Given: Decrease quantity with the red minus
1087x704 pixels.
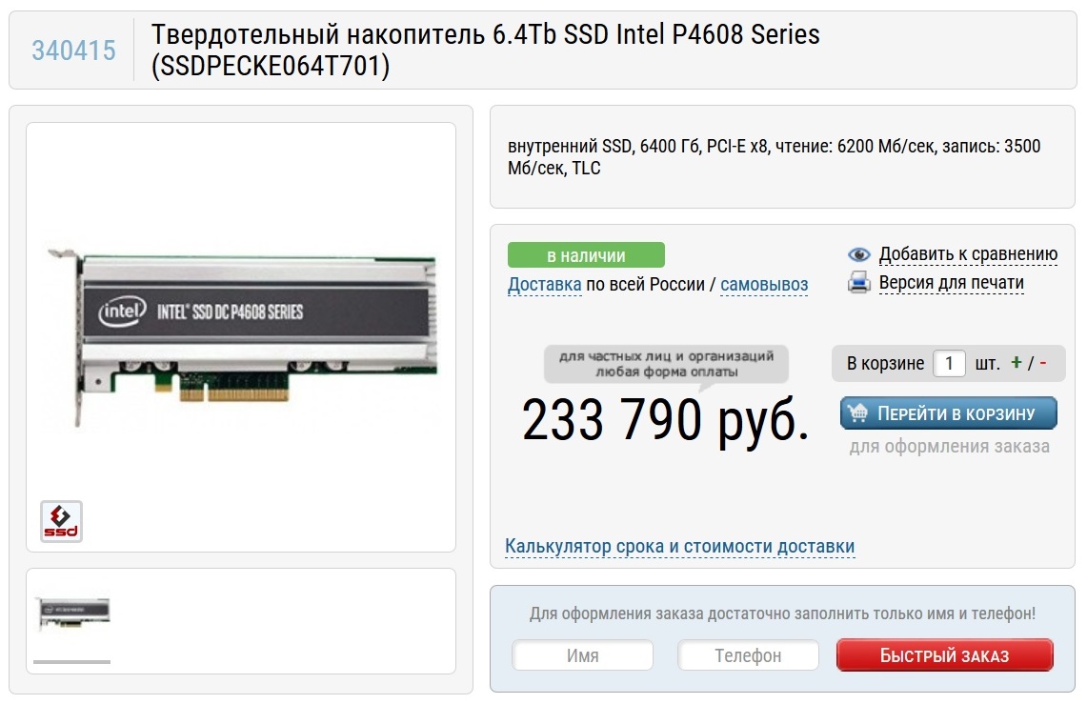Looking at the screenshot, I should tap(1043, 363).
